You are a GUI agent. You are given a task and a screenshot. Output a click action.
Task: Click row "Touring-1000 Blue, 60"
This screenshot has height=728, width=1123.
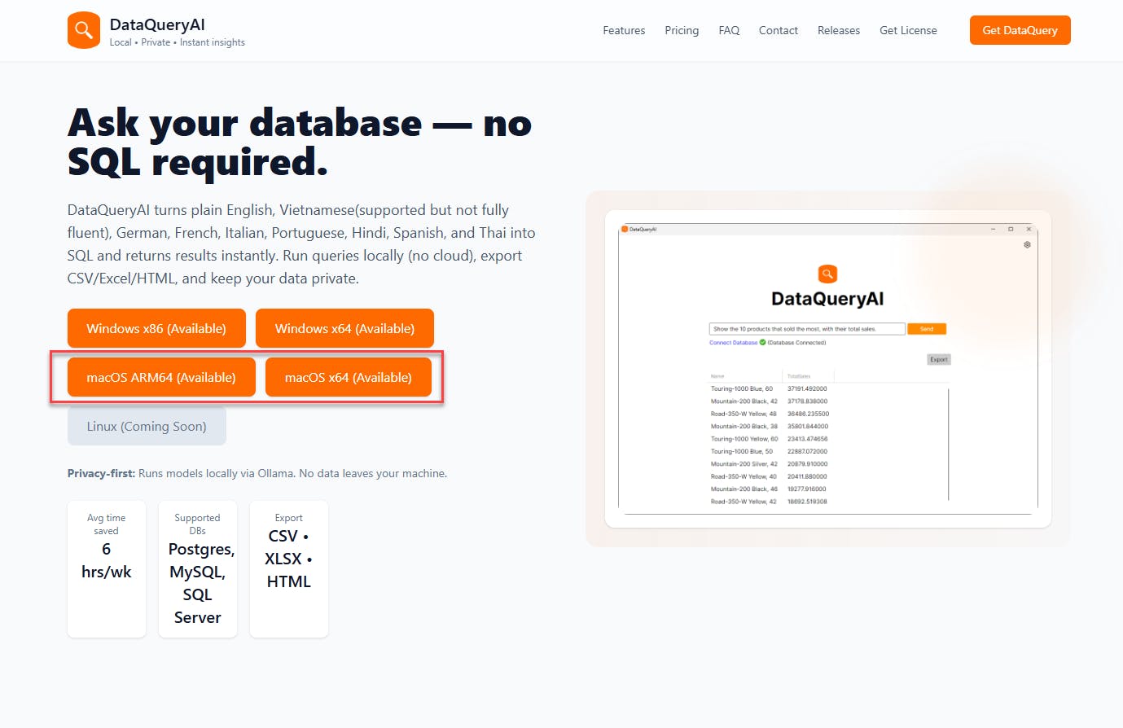coord(769,388)
